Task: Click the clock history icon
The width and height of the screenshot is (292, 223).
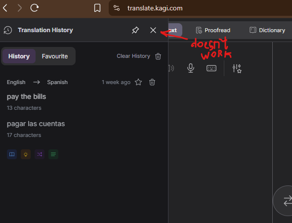Action: 8,30
